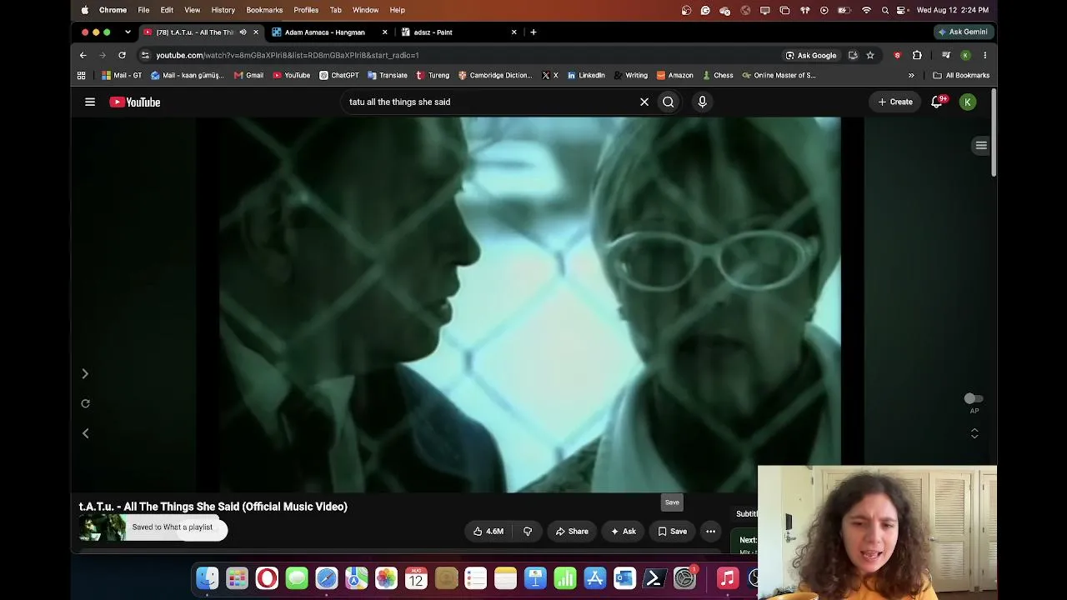The image size is (1067, 600).
Task: Open the Chrome History menu
Action: (x=223, y=10)
